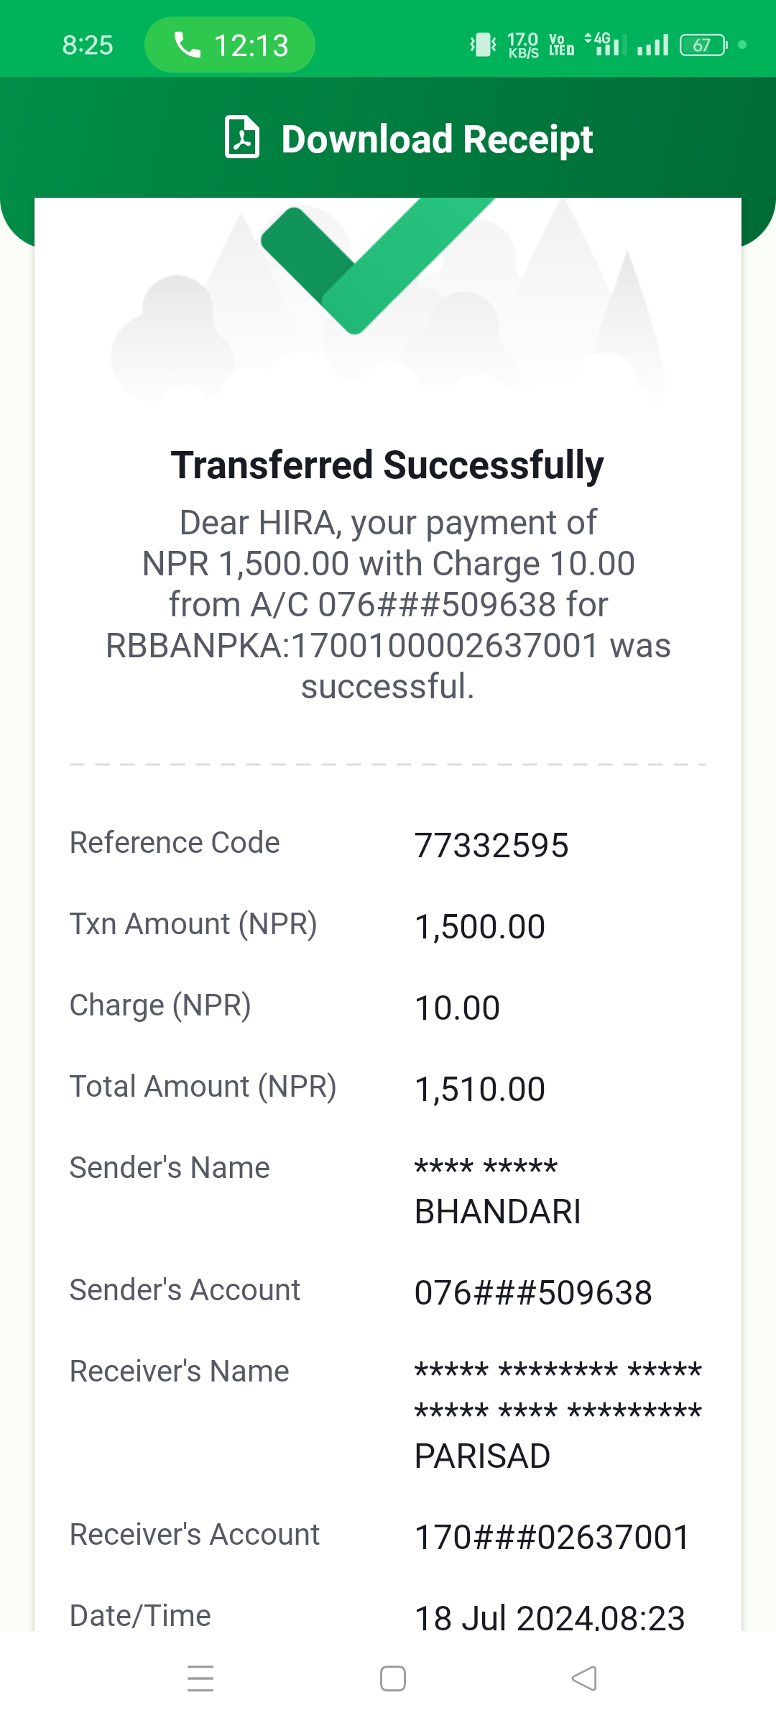Open the ongoing call timer pill
776x1726 pixels.
[x=230, y=45]
